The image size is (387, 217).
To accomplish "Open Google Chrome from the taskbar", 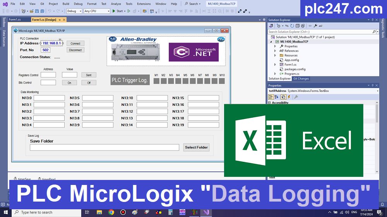I will pyautogui.click(x=111, y=212).
